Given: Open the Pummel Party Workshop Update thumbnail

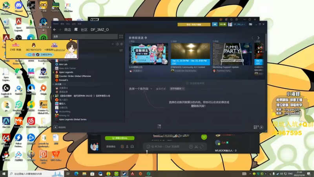Looking at the screenshot, I should (x=232, y=54).
